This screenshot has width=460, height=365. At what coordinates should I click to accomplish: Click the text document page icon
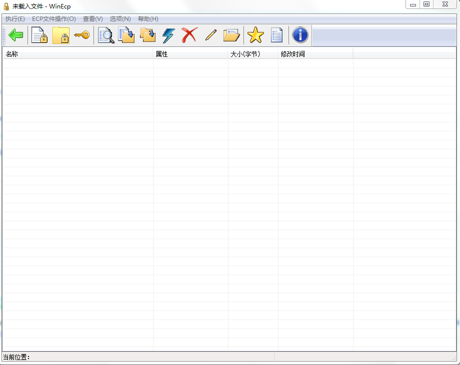point(276,35)
